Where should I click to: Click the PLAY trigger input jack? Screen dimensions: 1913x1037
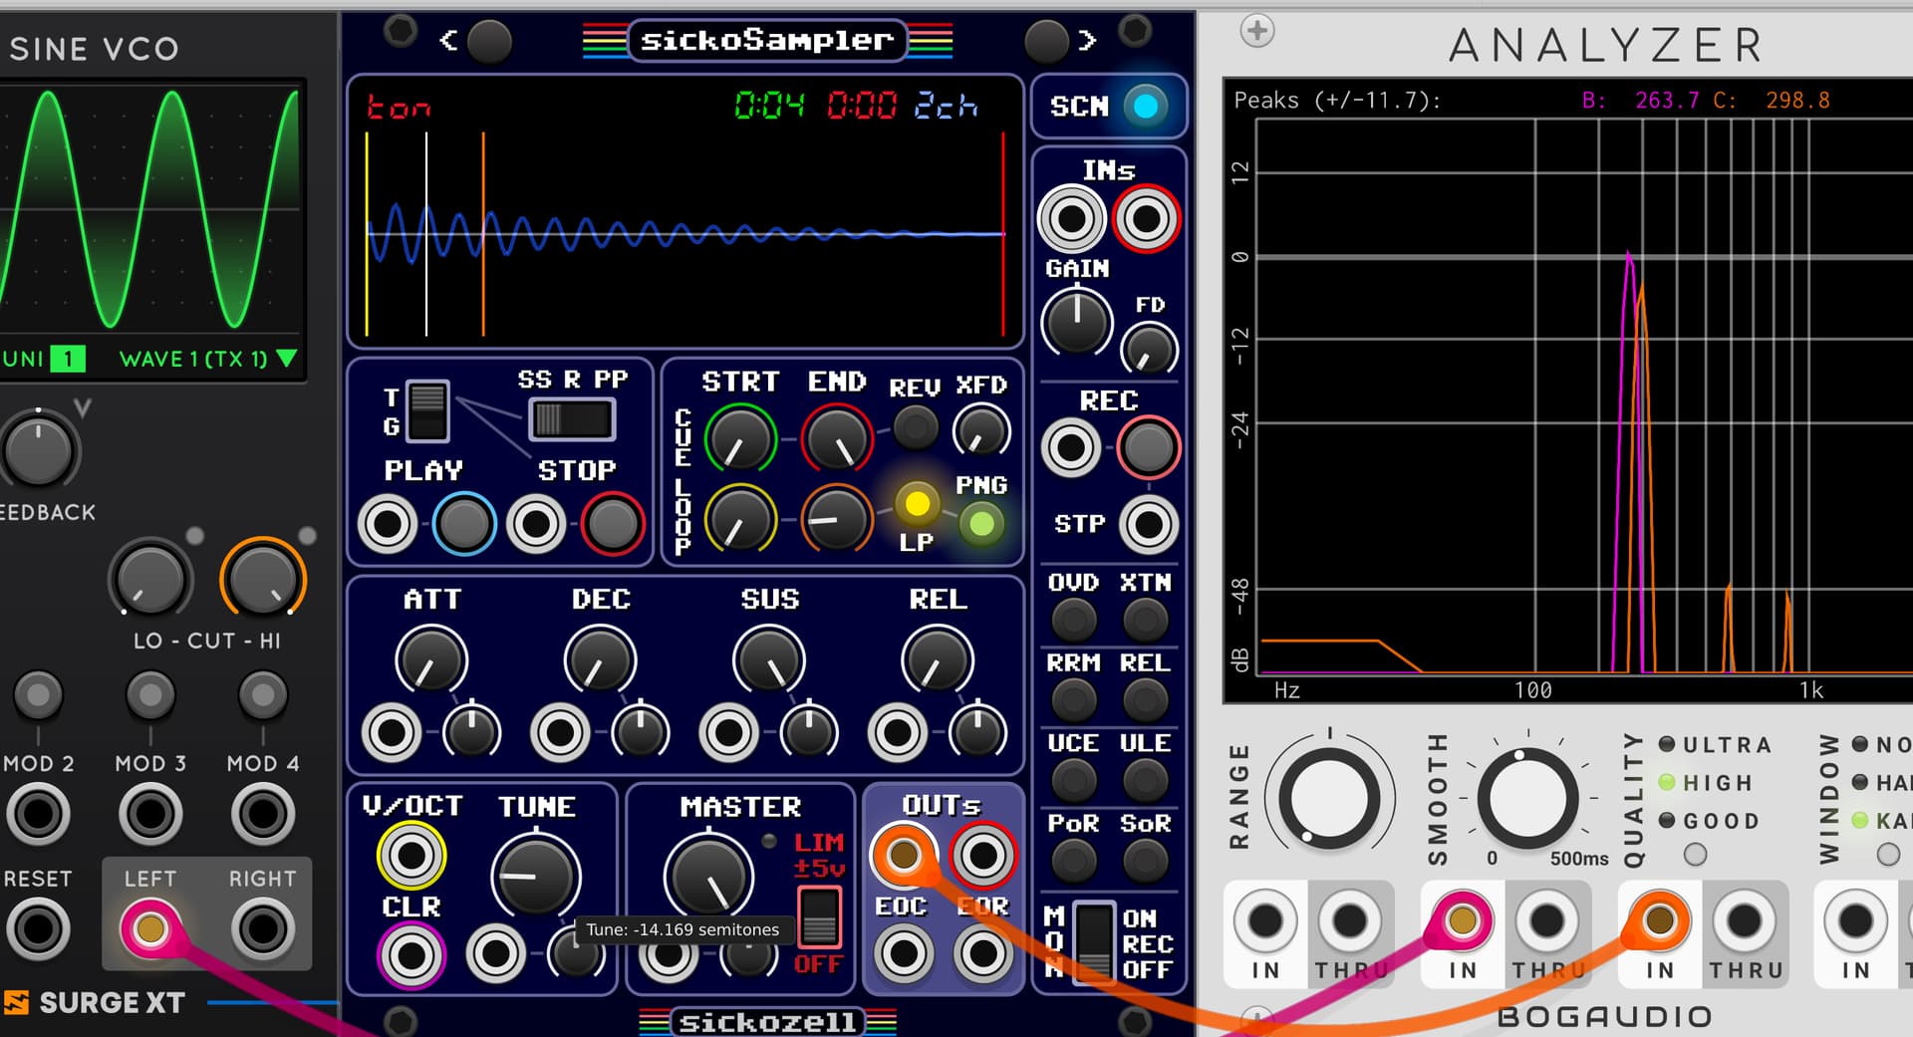[388, 524]
